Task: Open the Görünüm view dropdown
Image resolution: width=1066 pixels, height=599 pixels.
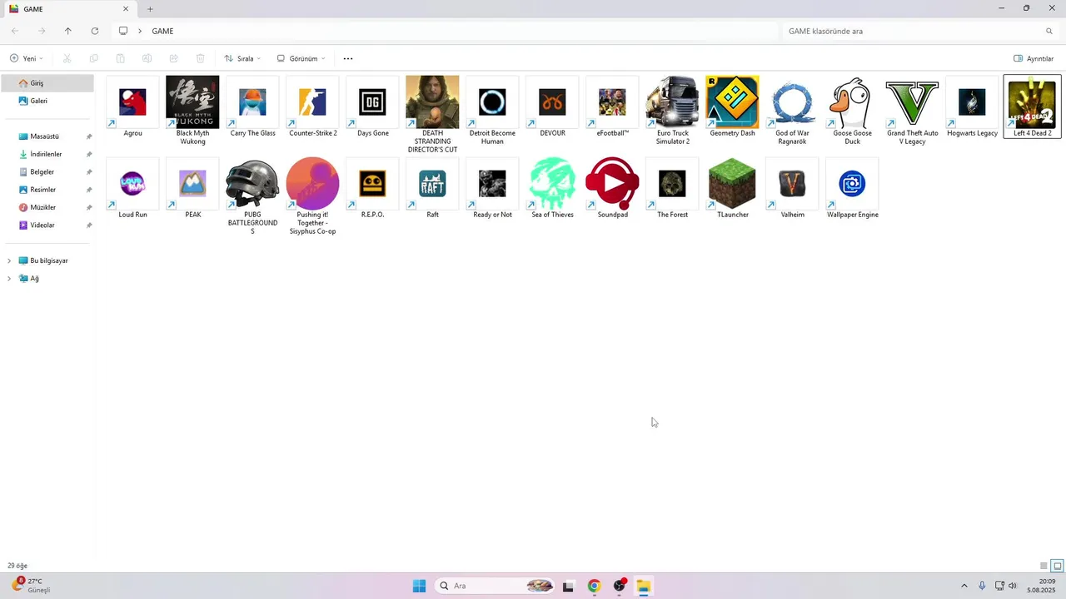Action: (301, 59)
